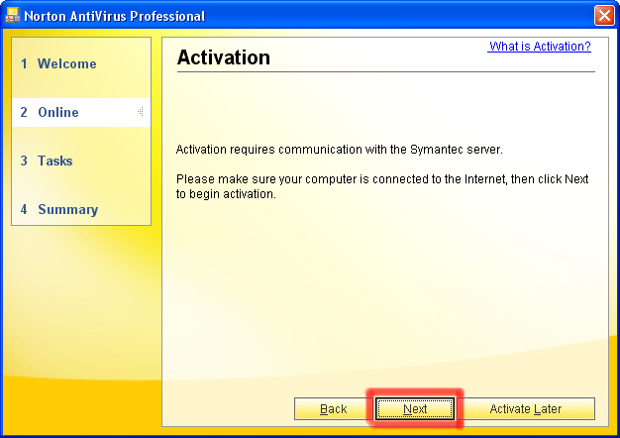The height and width of the screenshot is (438, 620).
Task: Open the 'What is Activation?' help link
Action: point(540,47)
